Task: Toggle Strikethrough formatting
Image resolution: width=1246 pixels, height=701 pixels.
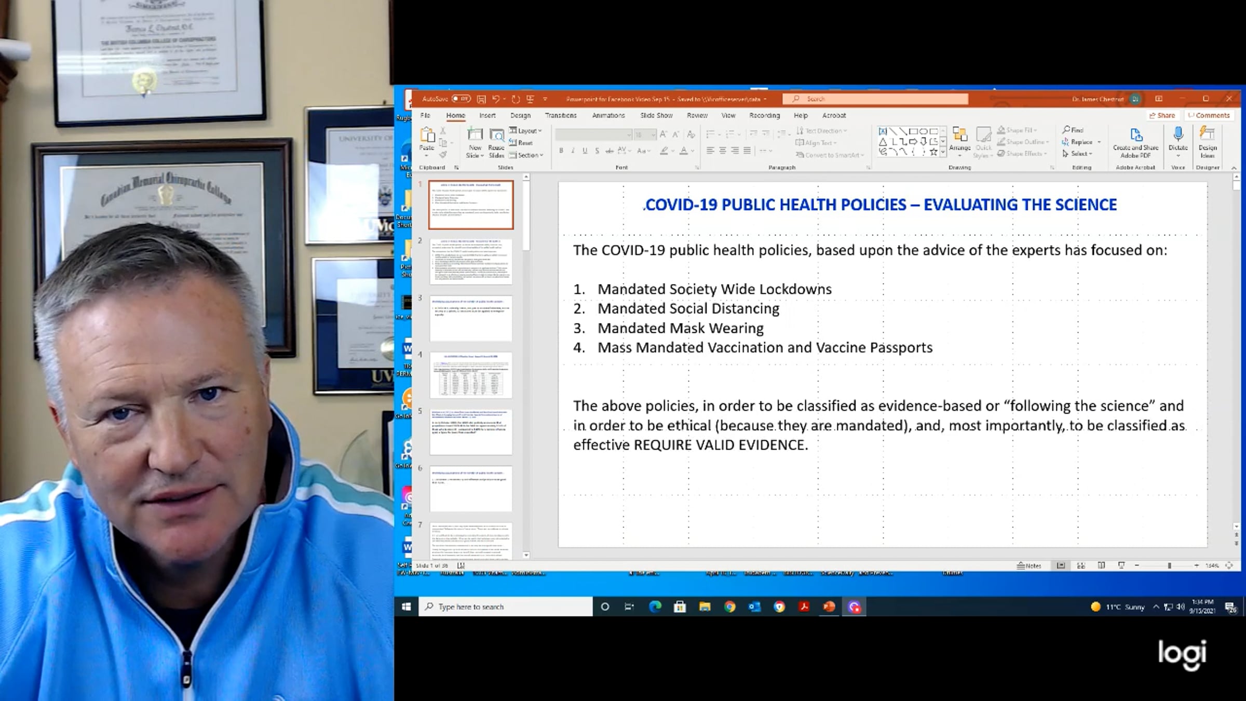Action: (610, 151)
